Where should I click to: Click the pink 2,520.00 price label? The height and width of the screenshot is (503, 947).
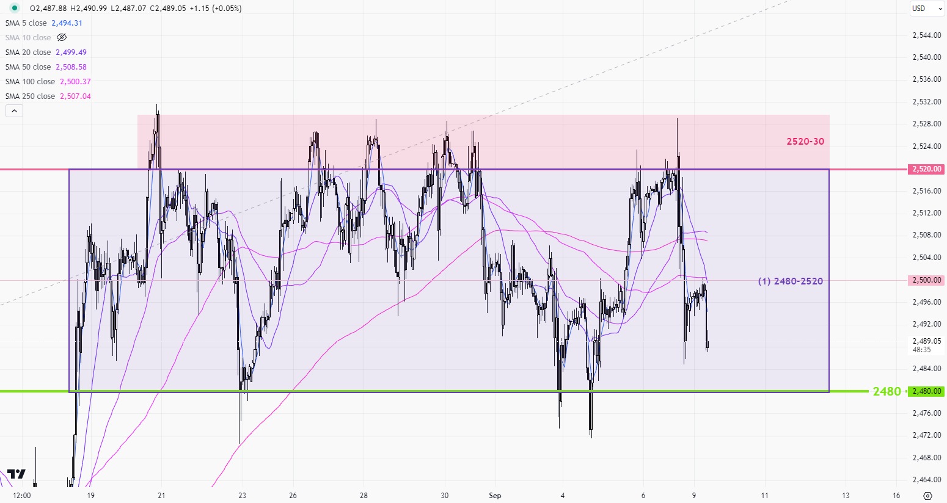[927, 169]
